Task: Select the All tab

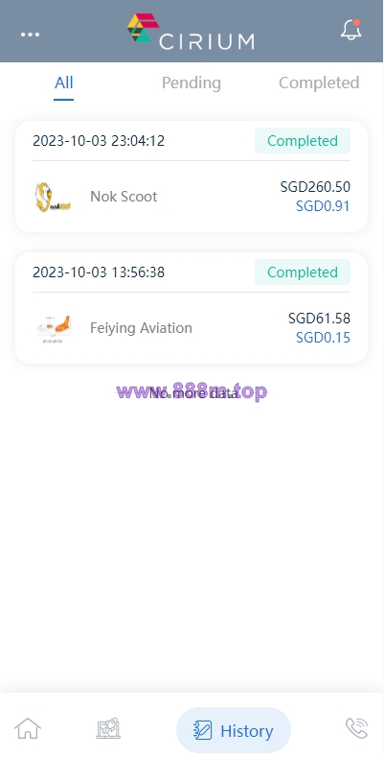Action: (x=63, y=83)
